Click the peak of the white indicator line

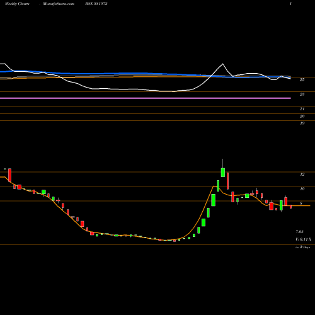[x=222, y=64]
